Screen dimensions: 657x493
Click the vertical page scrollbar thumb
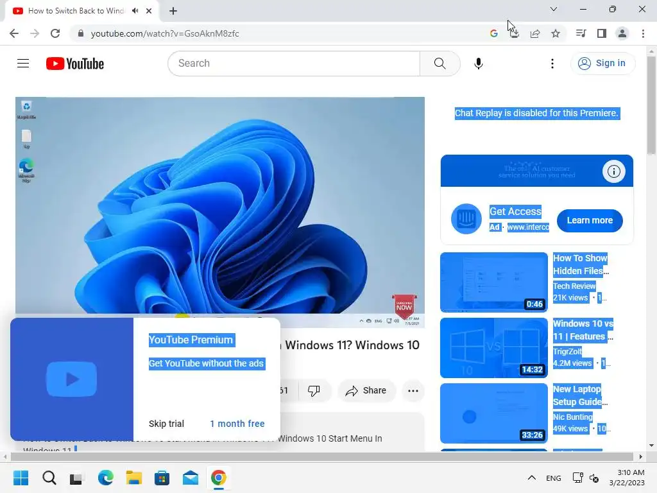click(x=651, y=105)
